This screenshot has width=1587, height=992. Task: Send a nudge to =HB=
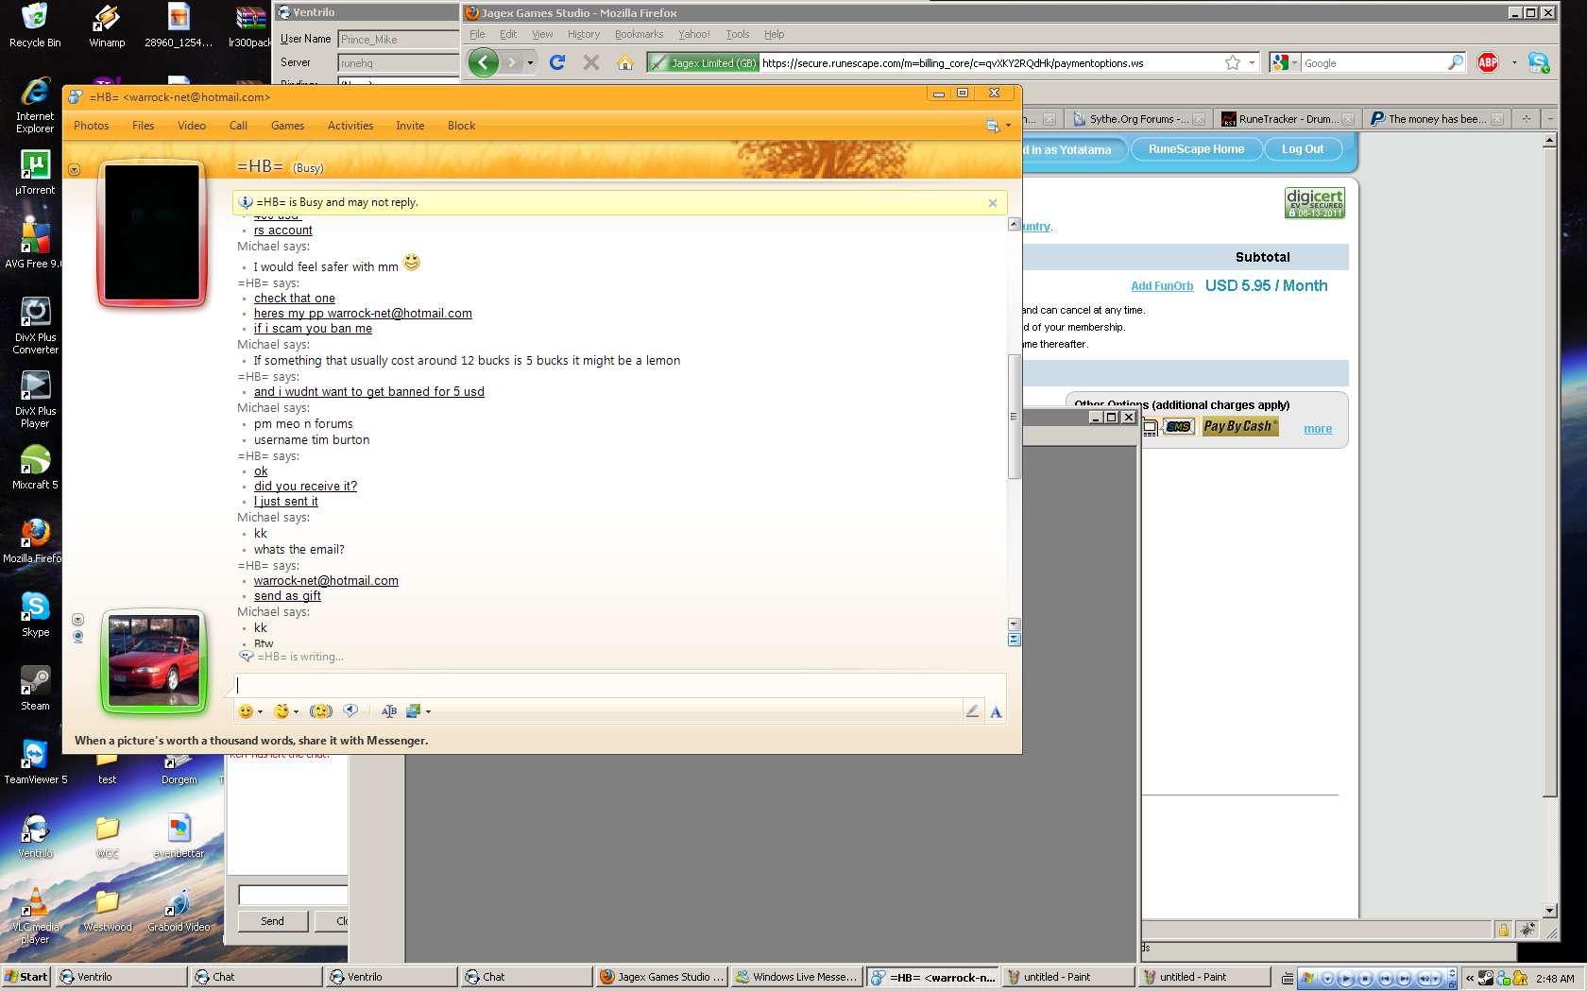coord(321,711)
